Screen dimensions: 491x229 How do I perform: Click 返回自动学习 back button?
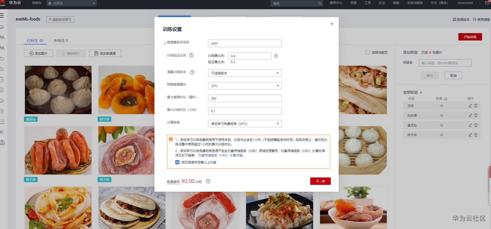click(x=60, y=19)
